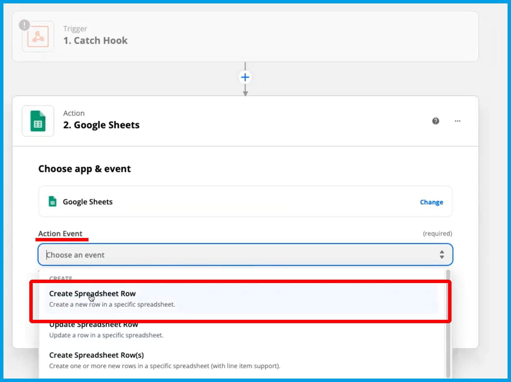
Task: Add a step with the plus button
Action: point(245,77)
